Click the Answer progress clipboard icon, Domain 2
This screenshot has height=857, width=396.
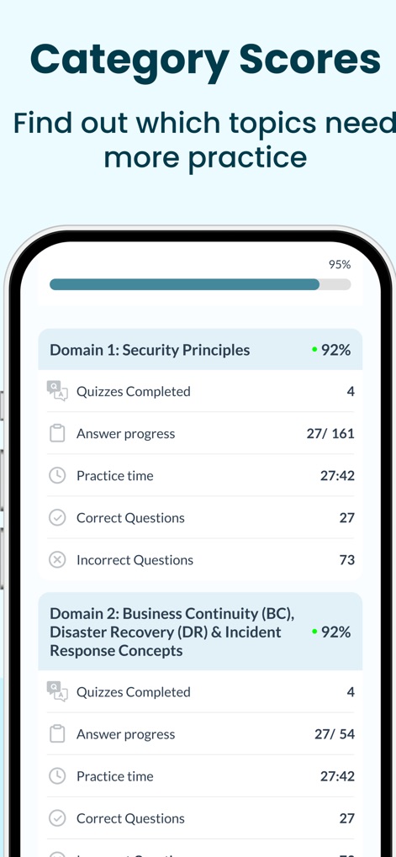(57, 734)
